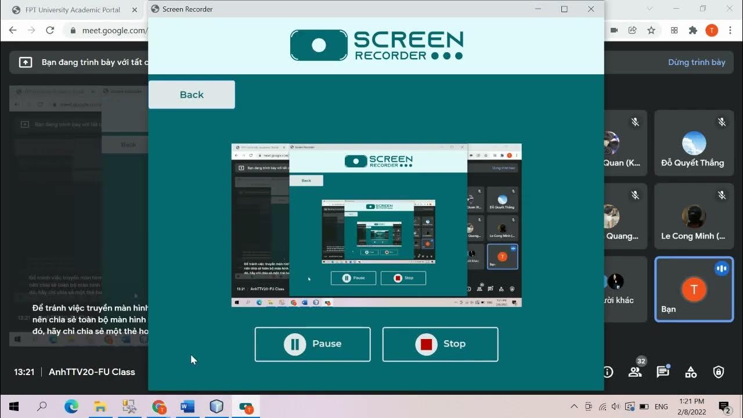Open File Explorer from taskbar
Screen dimensions: 743x418
pyautogui.click(x=100, y=406)
